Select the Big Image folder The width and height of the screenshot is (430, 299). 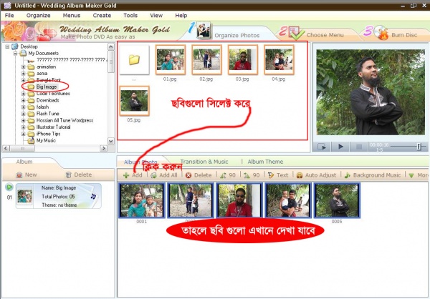point(47,87)
